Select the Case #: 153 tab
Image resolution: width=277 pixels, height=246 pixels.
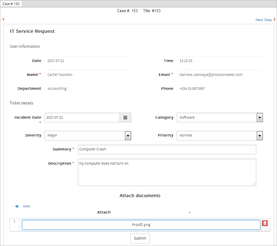tap(11, 4)
